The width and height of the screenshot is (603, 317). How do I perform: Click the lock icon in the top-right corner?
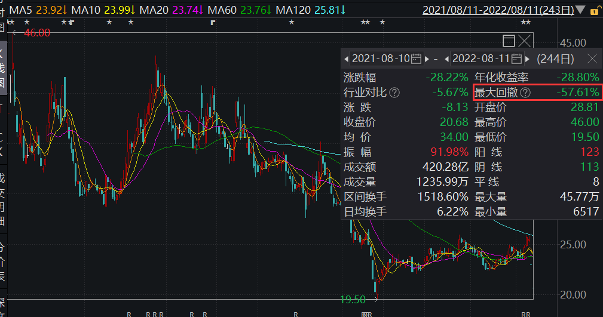595,10
